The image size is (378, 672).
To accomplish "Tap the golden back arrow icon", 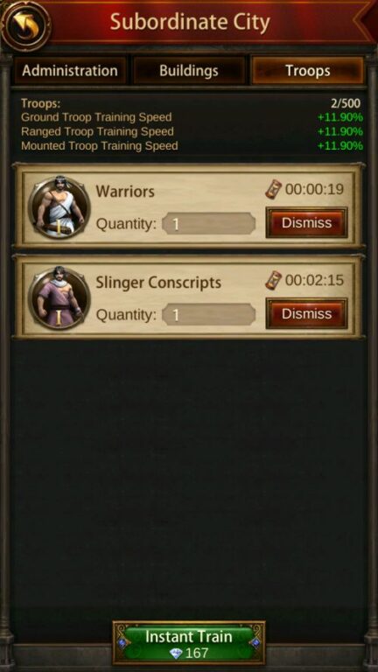I will click(25, 24).
